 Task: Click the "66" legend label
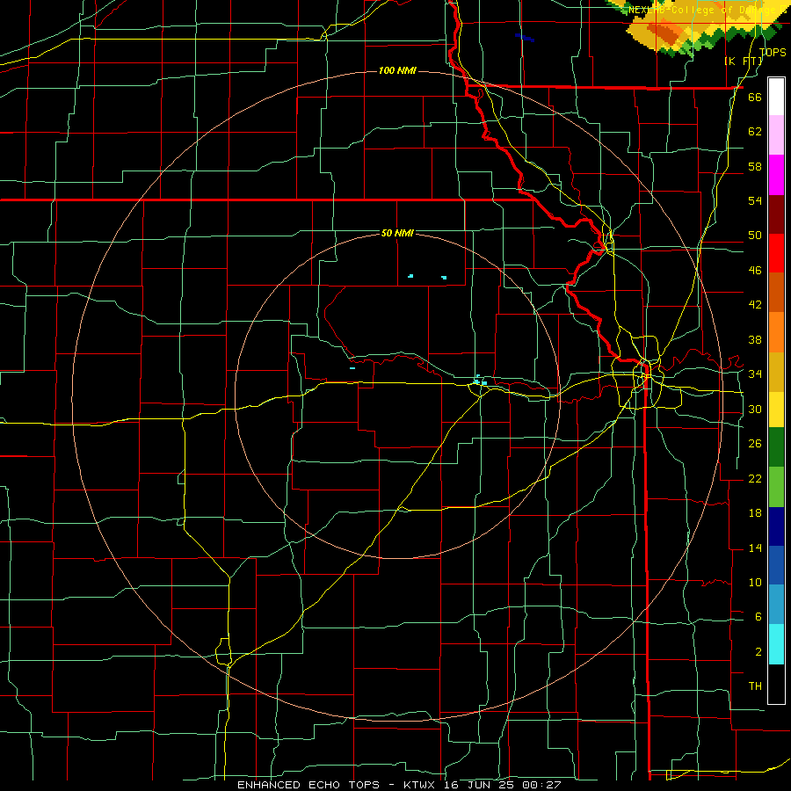[755, 97]
